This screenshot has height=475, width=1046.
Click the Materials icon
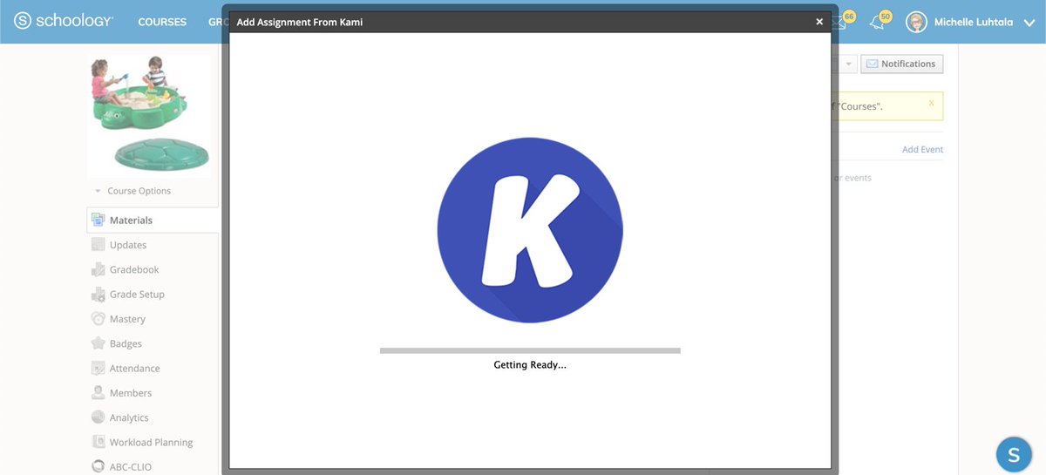point(98,221)
